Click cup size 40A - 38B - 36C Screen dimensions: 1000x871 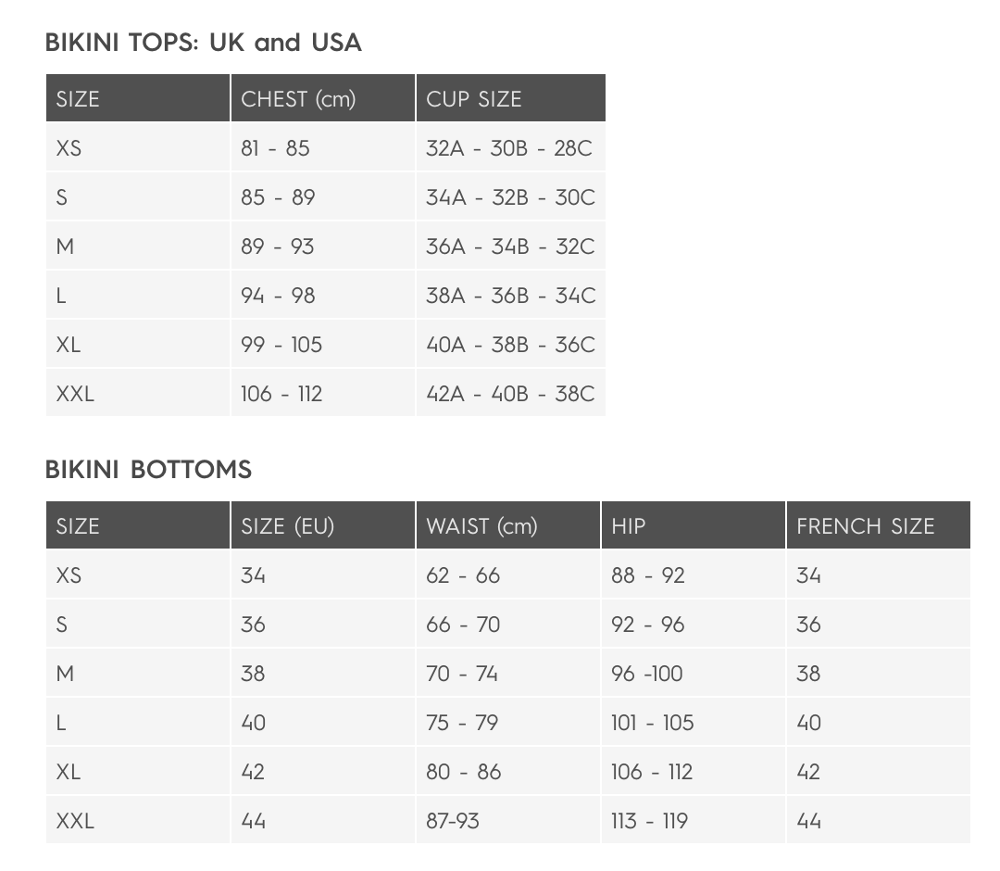coord(510,345)
